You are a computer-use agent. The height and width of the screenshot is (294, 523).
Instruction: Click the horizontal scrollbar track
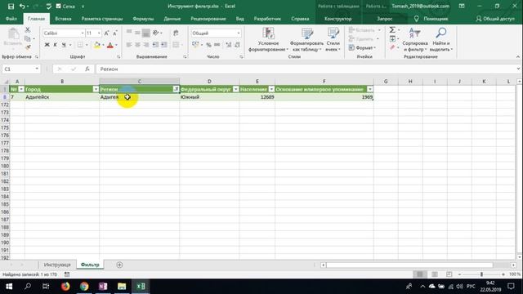pyautogui.click(x=418, y=265)
